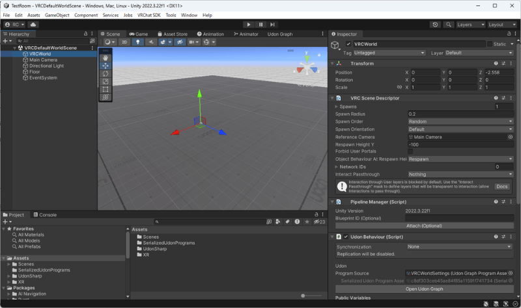Expand the Spawns list
The image size is (521, 308).
336,107
